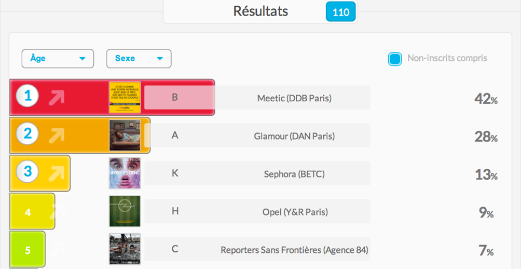Click the trend arrow beside rank 3

(x=57, y=173)
